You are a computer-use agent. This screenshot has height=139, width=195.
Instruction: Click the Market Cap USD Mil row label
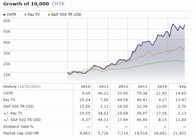(x=21, y=133)
